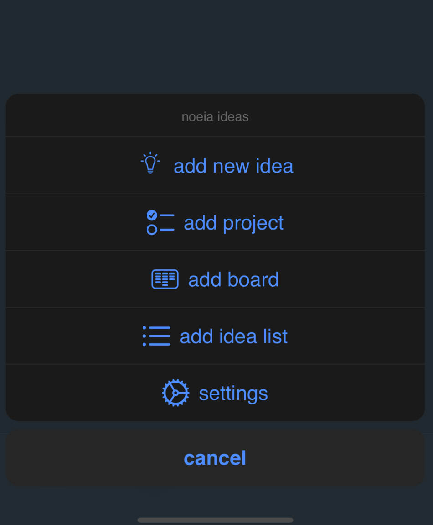Click blank row area left of board icon
The width and height of the screenshot is (433, 525).
coord(77,279)
